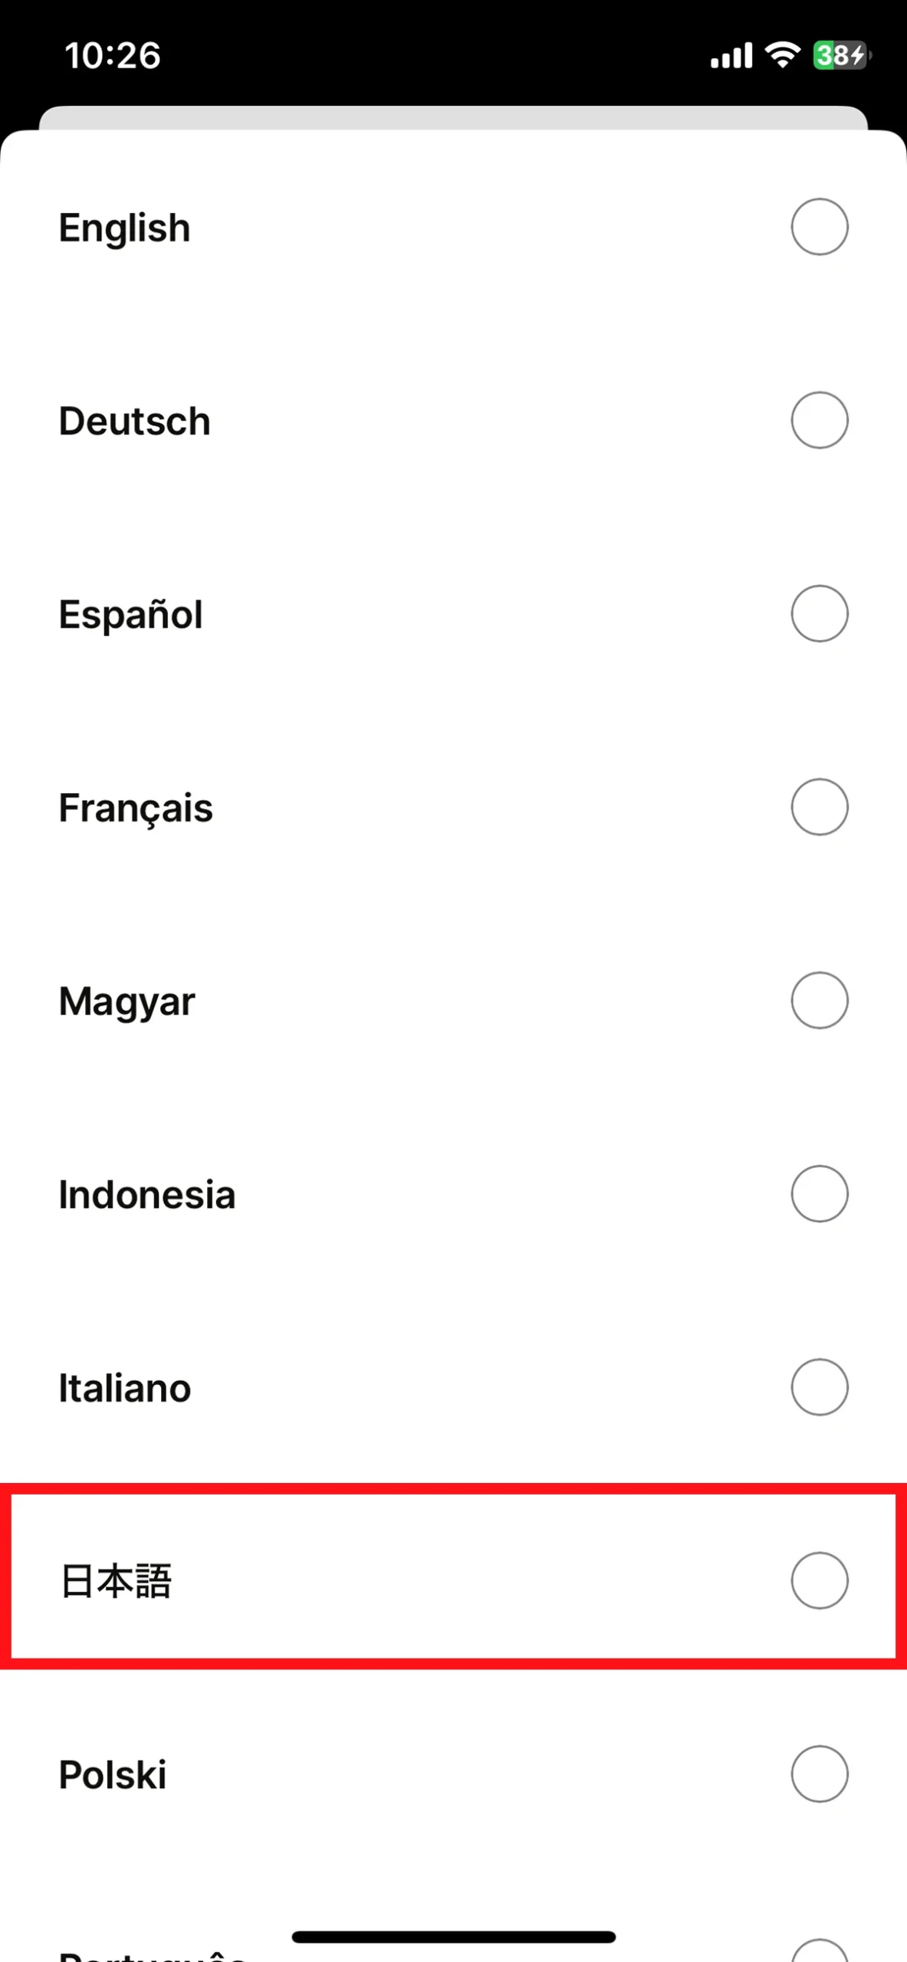
Task: Select the Magyar radio button
Action: click(x=819, y=1000)
